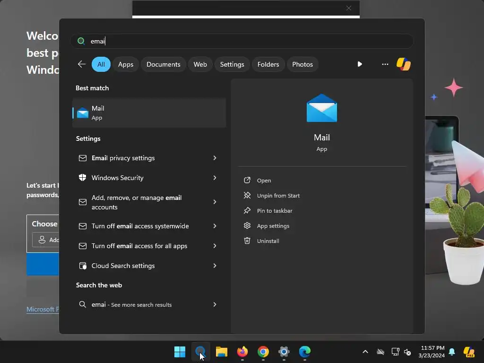Open Turn off email access systemwide

(149, 226)
